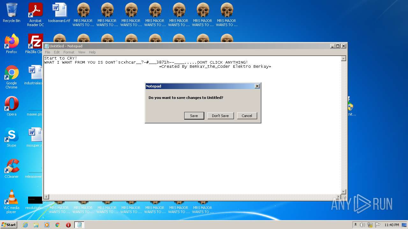This screenshot has width=408, height=229.
Task: Click clock showing 11:40 PM
Action: (x=391, y=225)
